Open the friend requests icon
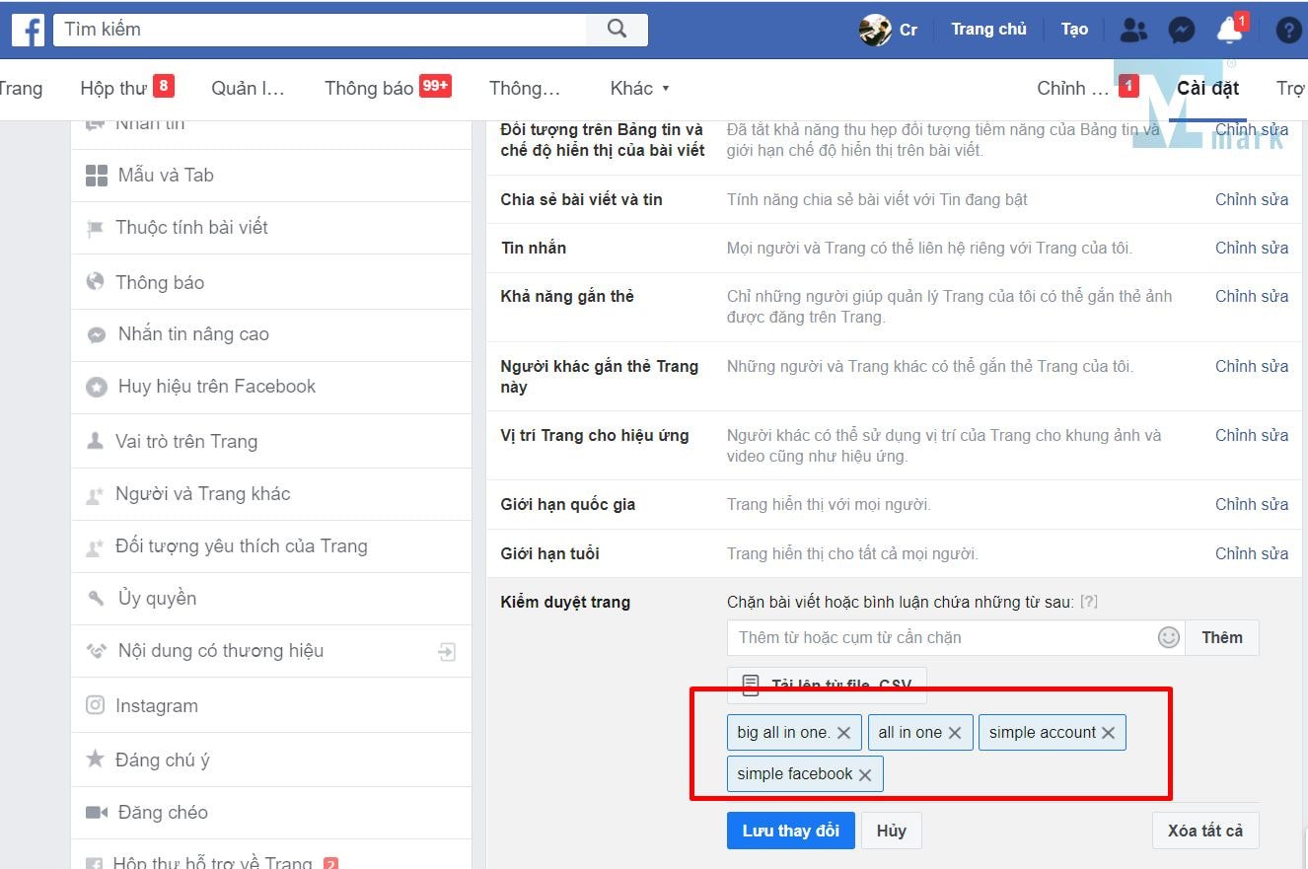The width and height of the screenshot is (1308, 869). click(1133, 30)
